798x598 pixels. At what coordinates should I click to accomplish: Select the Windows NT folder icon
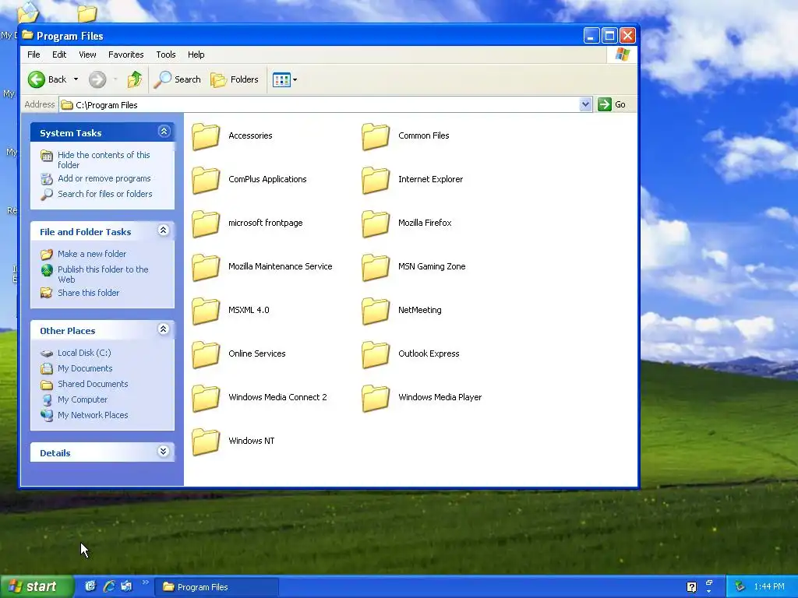[x=206, y=442]
